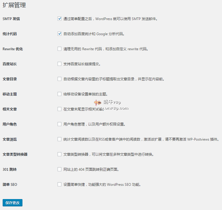The width and height of the screenshot is (222, 210).
Task: Click the 扩展管理 page heading
Action: (14, 5)
